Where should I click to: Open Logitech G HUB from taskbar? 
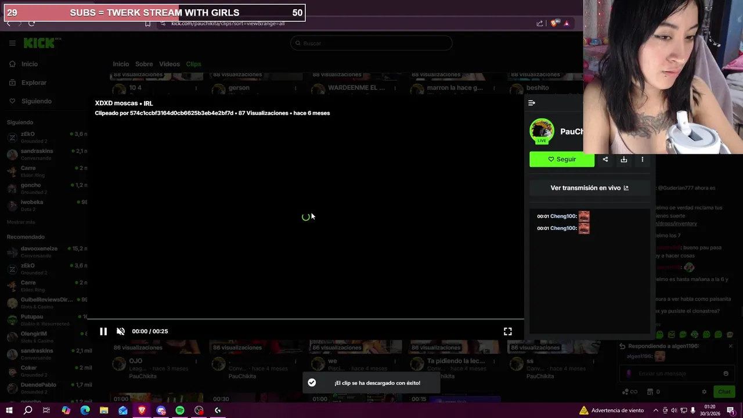218,410
